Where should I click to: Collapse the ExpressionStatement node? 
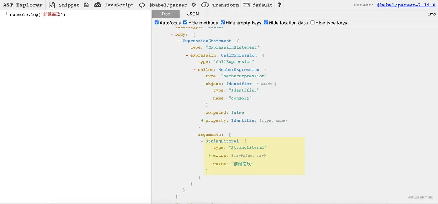180,41
